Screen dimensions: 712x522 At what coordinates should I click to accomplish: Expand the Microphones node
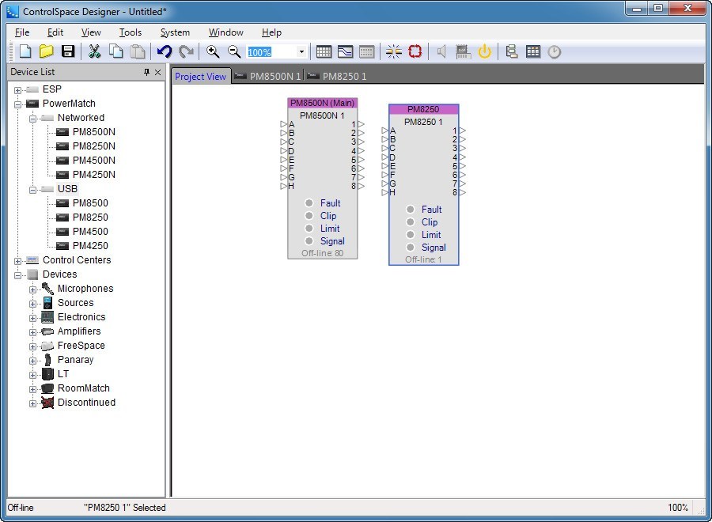coord(32,289)
